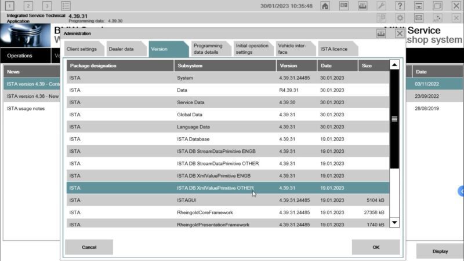Click the session 2 icon in top bar
The height and width of the screenshot is (261, 464).
(x=28, y=6)
